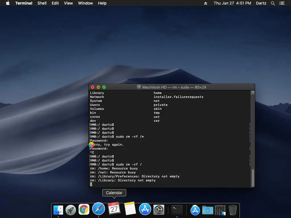291x218 pixels.
Task: Click the eject icon in menu bar
Action: (205, 3)
